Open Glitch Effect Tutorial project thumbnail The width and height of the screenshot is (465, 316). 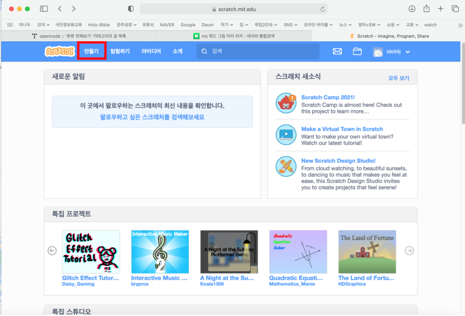[x=91, y=252]
